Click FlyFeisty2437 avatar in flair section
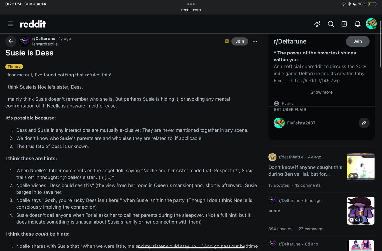 (x=279, y=123)
